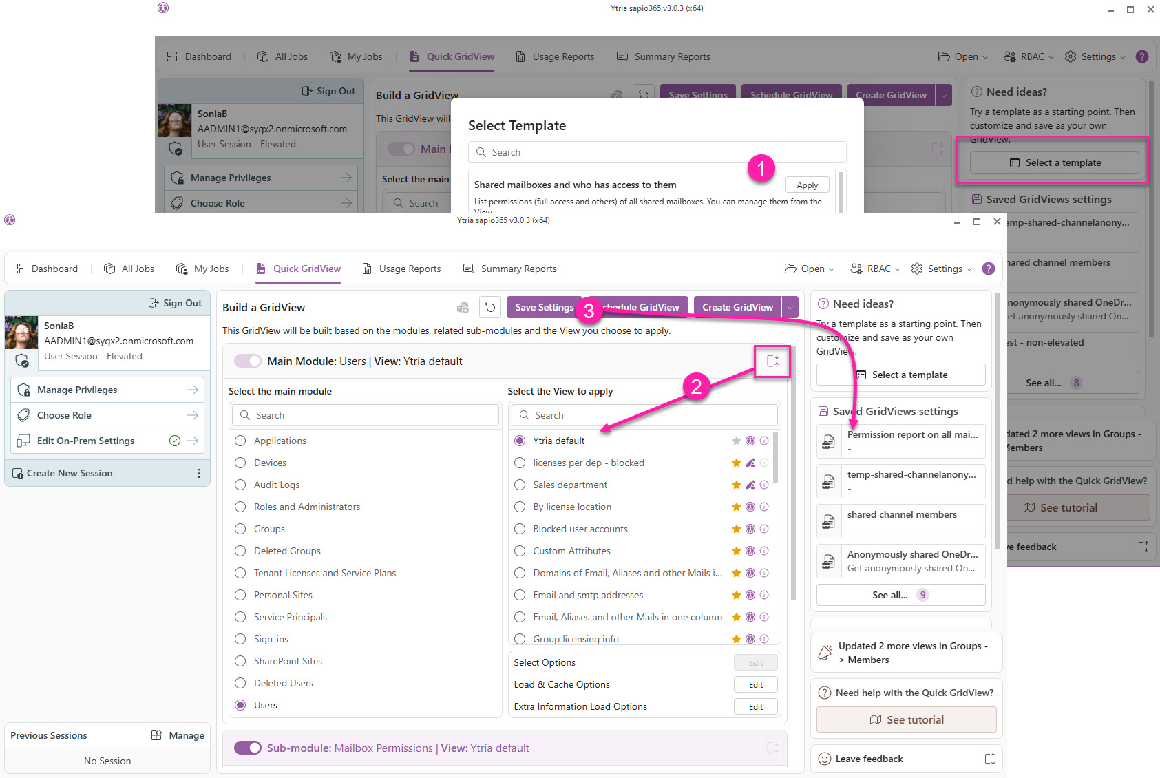Select the Blocked user accounts view radio
1160x778 pixels.
[x=520, y=529]
